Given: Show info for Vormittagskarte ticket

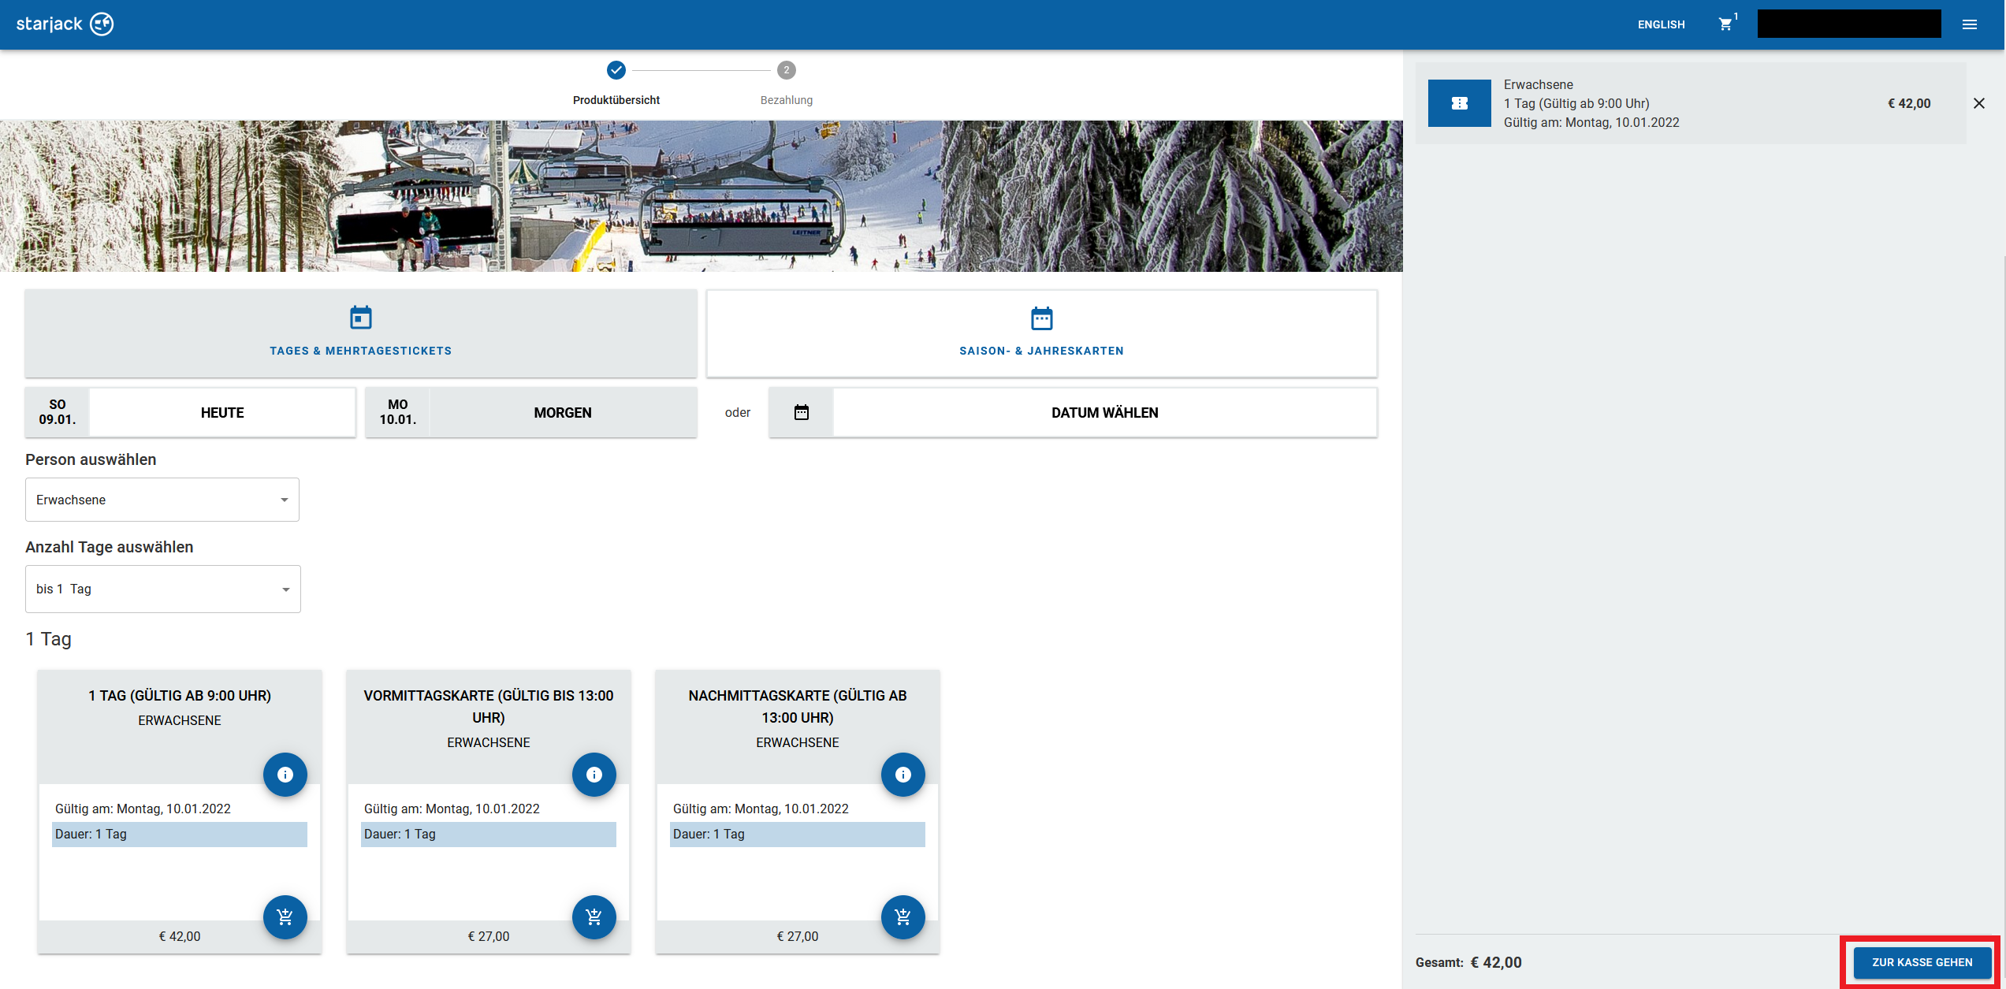Looking at the screenshot, I should [594, 775].
